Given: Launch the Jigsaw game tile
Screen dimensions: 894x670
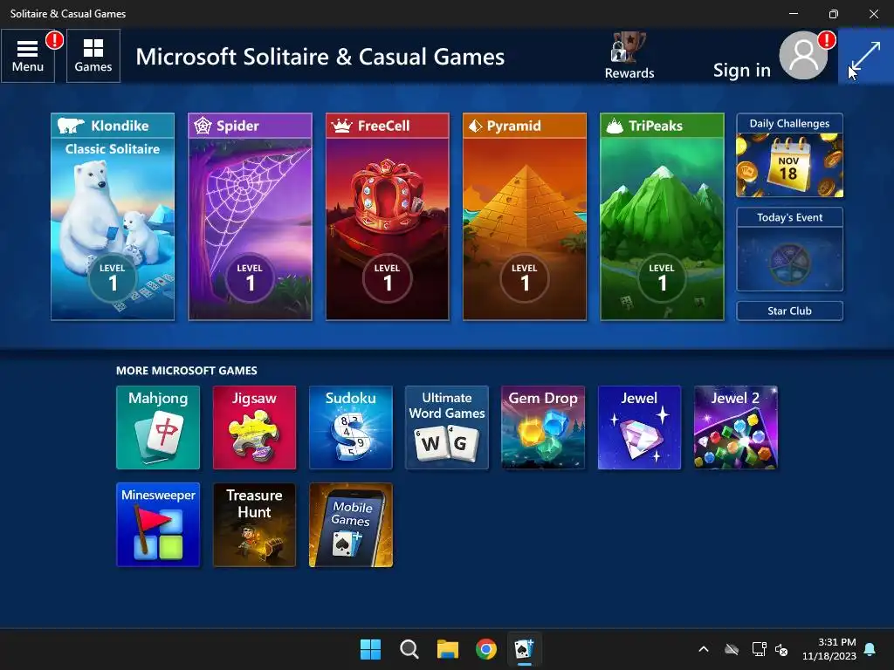Looking at the screenshot, I should pos(254,427).
